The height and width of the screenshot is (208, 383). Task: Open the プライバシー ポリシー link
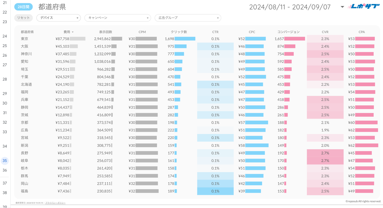pyautogui.click(x=55, y=203)
